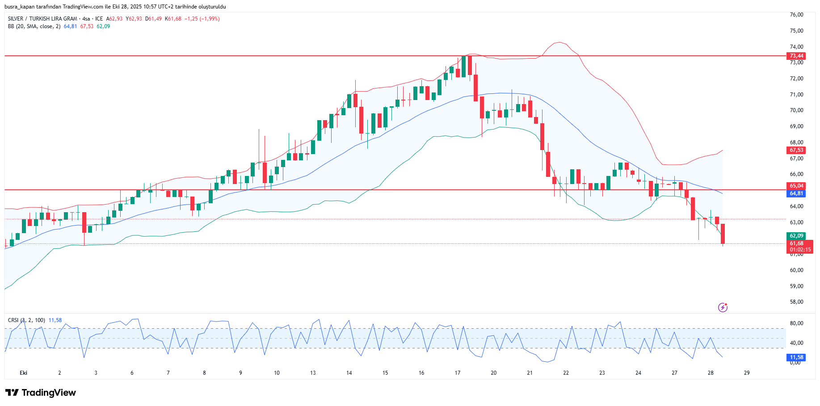
Task: Click the Eki month label on time axis
Action: [x=23, y=373]
